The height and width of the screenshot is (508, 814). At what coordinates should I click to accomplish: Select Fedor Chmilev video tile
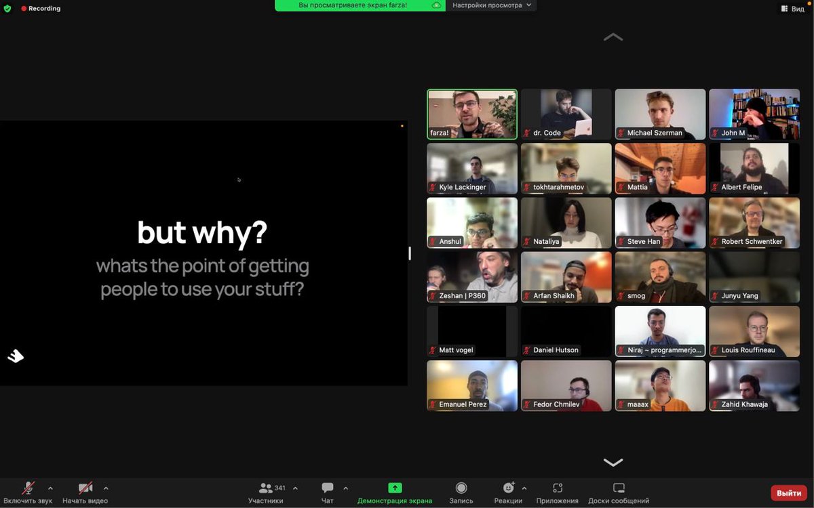566,385
